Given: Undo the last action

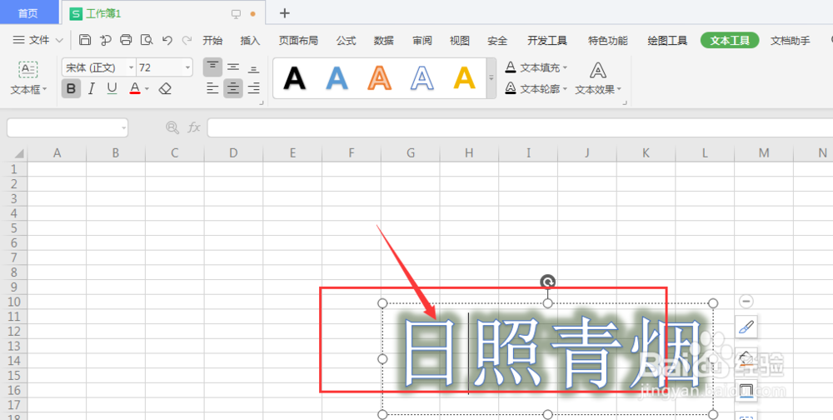Looking at the screenshot, I should [167, 40].
